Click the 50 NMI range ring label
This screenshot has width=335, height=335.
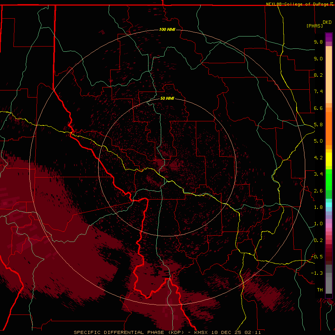[167, 98]
